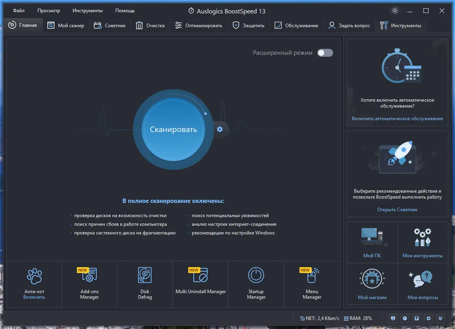Open the Файл menu
The image size is (455, 329).
click(x=18, y=10)
